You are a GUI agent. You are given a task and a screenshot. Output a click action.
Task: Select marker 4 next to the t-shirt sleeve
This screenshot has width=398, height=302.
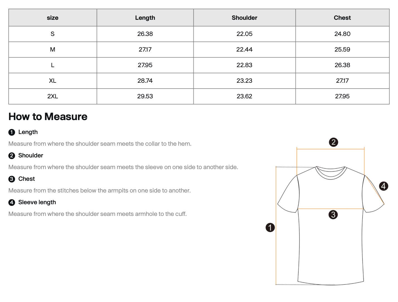tap(384, 186)
